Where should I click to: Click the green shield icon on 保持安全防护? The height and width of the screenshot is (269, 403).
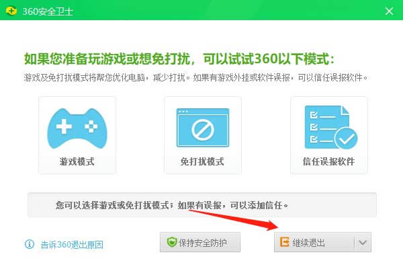(x=172, y=242)
